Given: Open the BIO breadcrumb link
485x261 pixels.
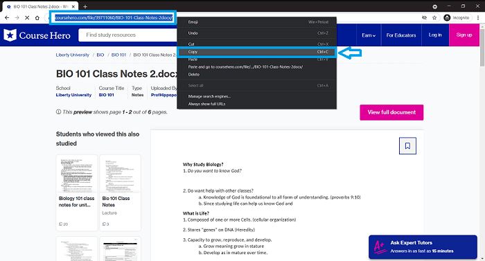Looking at the screenshot, I should click(100, 55).
